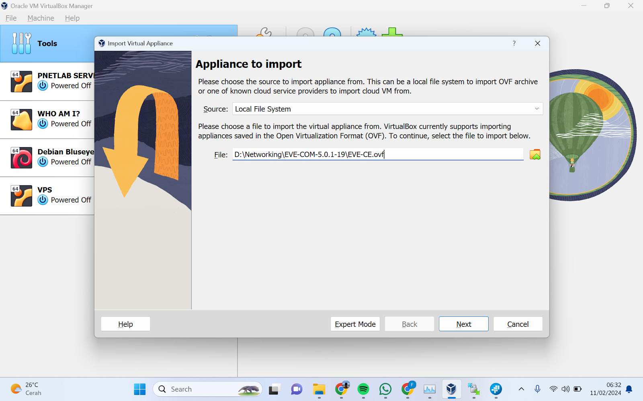Click the taskbar Search box
Image resolution: width=643 pixels, height=401 pixels.
207,389
